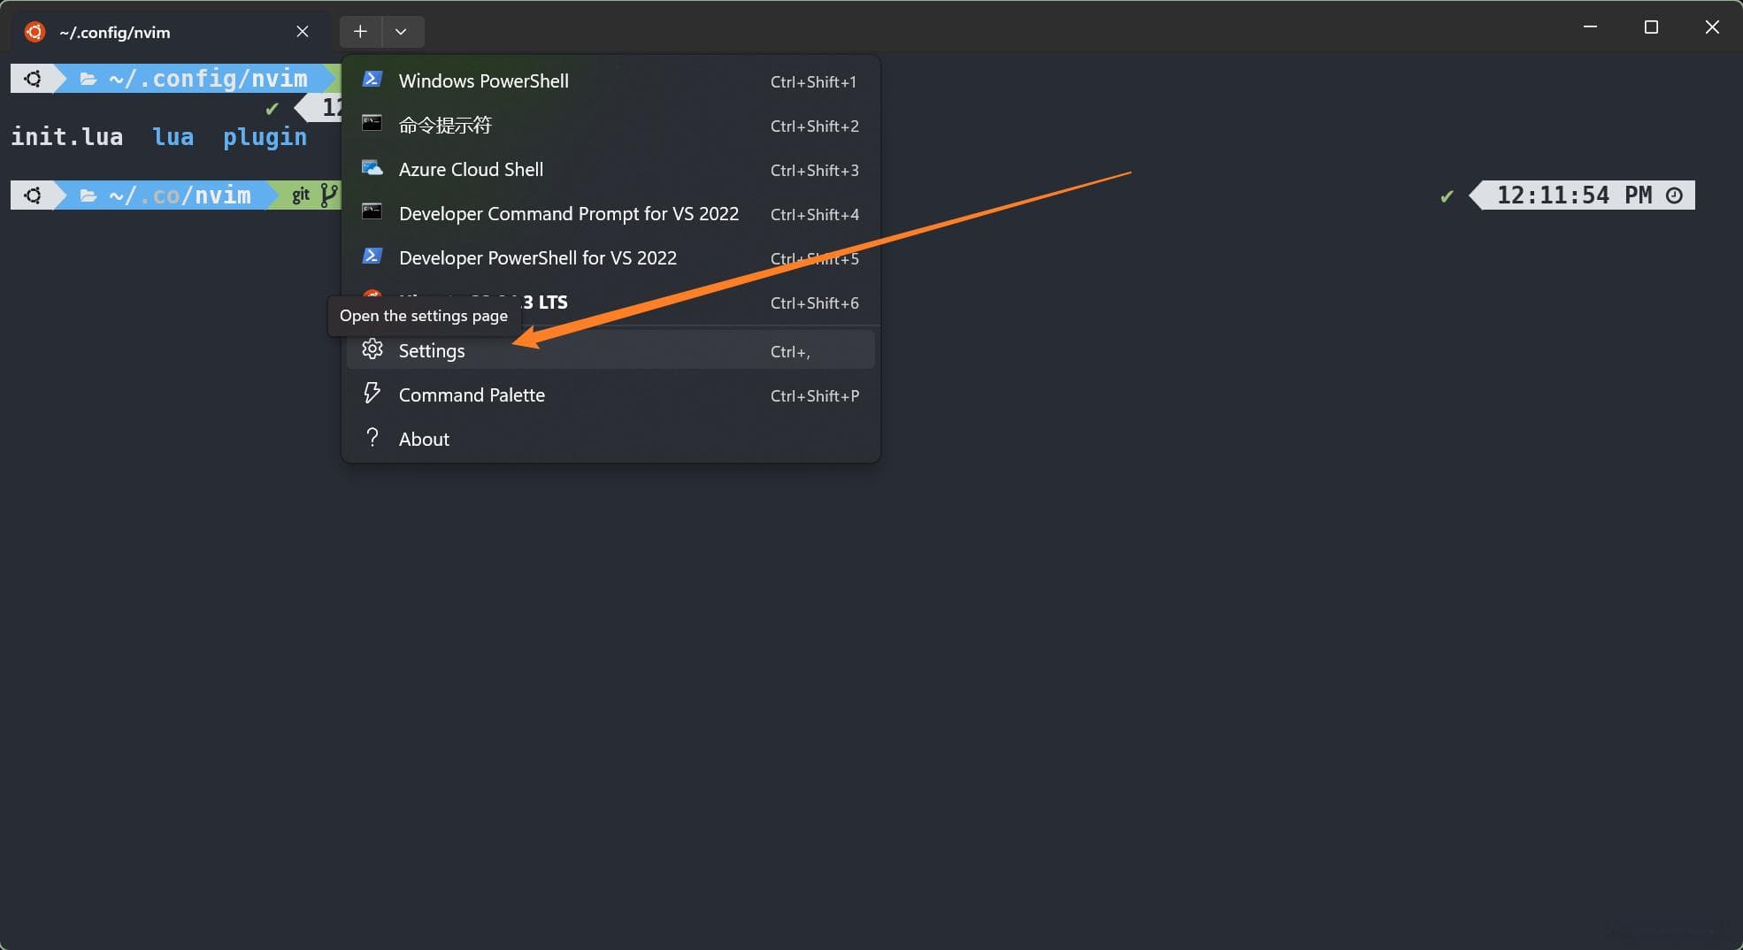Click the Ctrl+Shift+P shortcut label

[815, 396]
